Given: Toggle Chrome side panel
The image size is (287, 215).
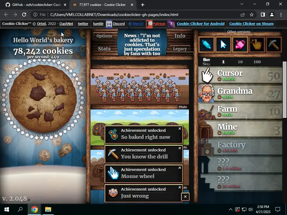Looking at the screenshot, I should pyautogui.click(x=263, y=15).
